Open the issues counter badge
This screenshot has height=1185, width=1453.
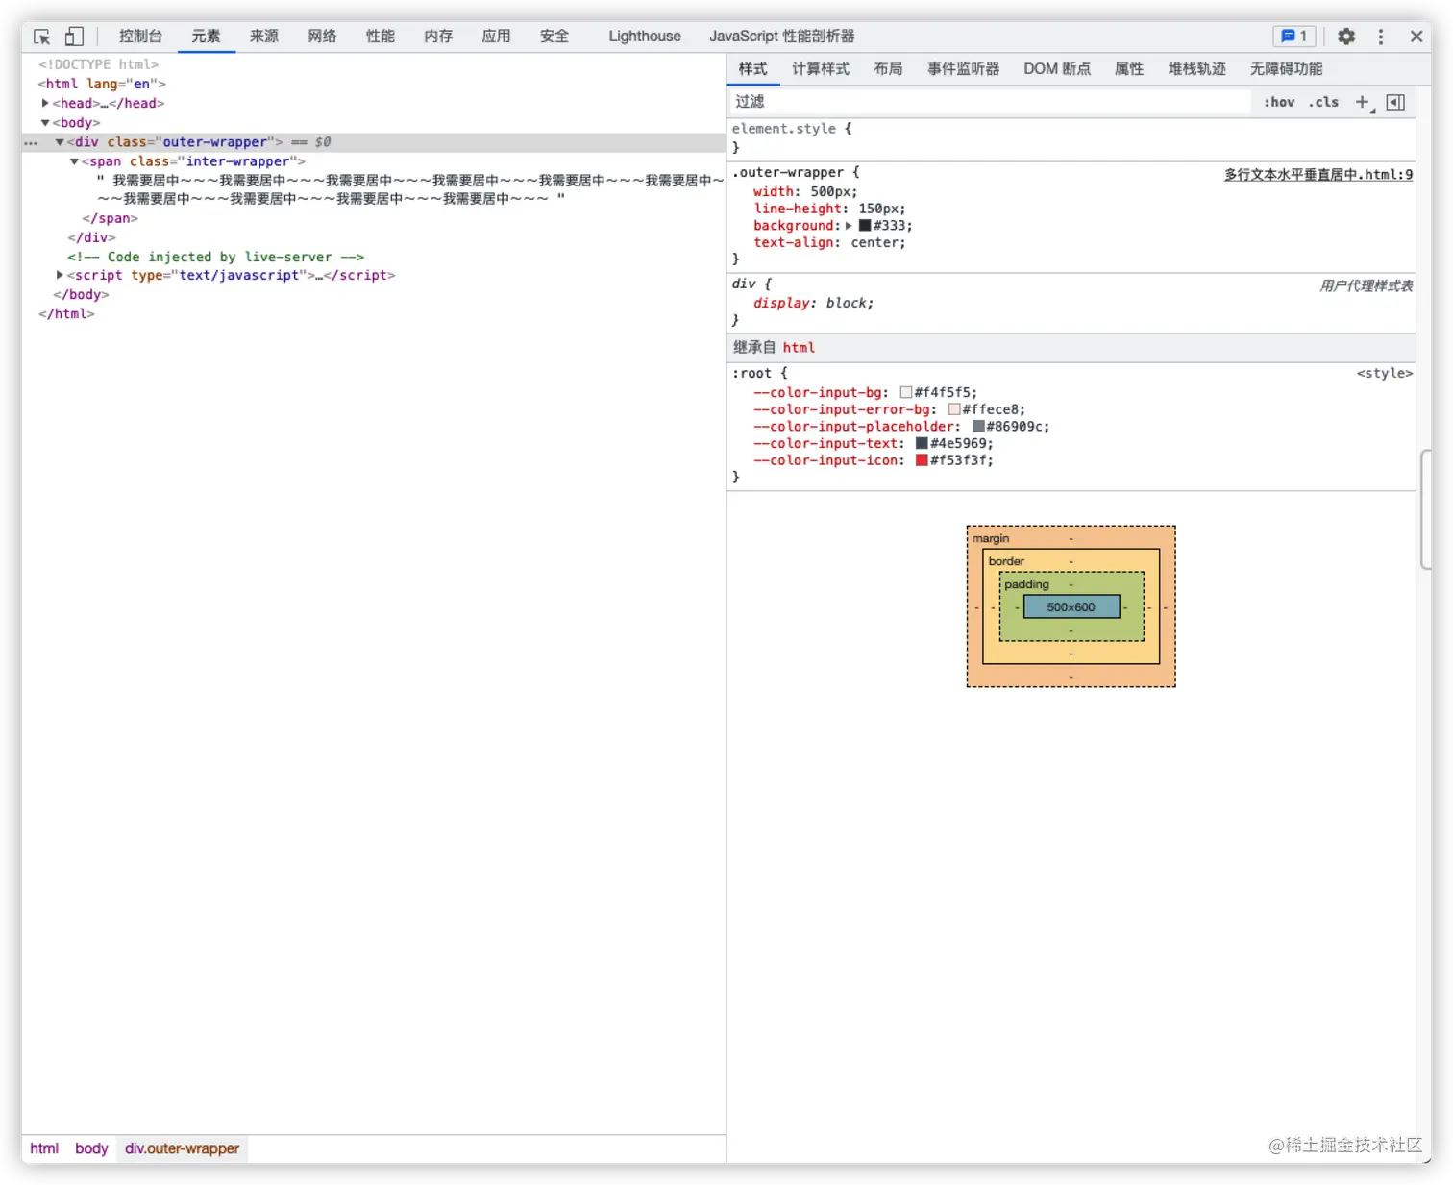click(1293, 37)
